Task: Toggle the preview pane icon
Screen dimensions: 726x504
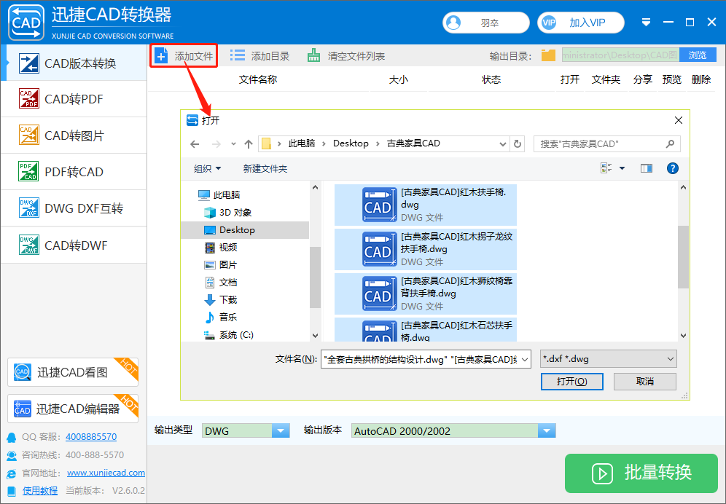Action: (x=647, y=168)
